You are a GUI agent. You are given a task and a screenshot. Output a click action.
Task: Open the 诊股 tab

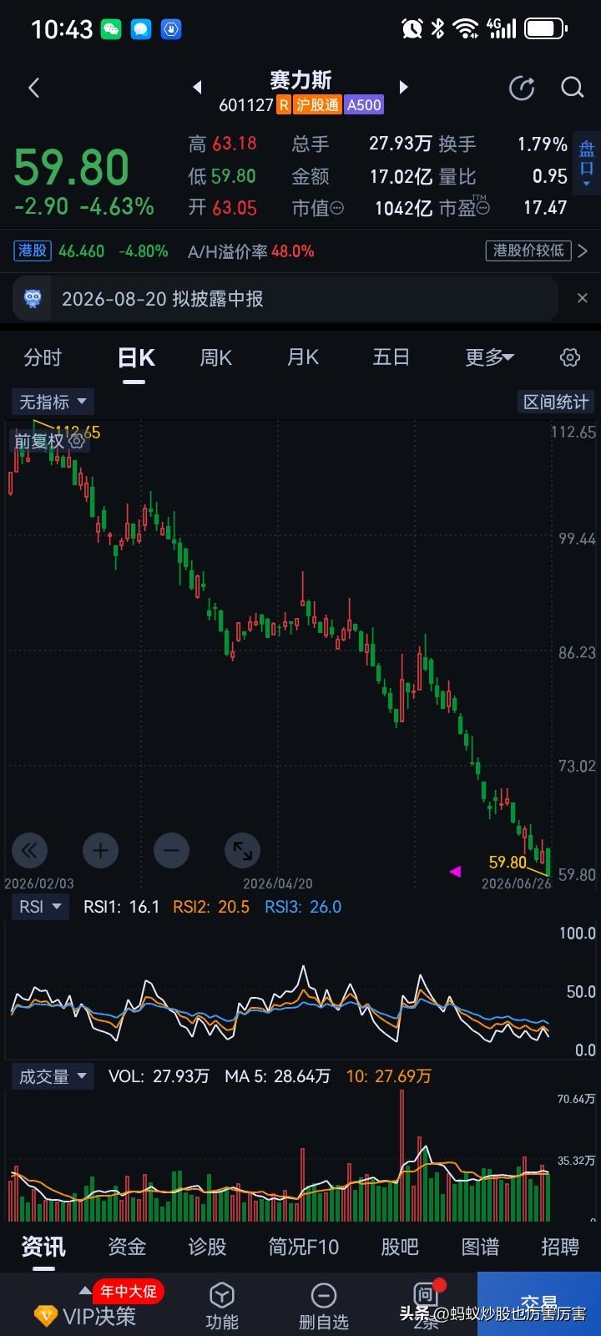(207, 1247)
